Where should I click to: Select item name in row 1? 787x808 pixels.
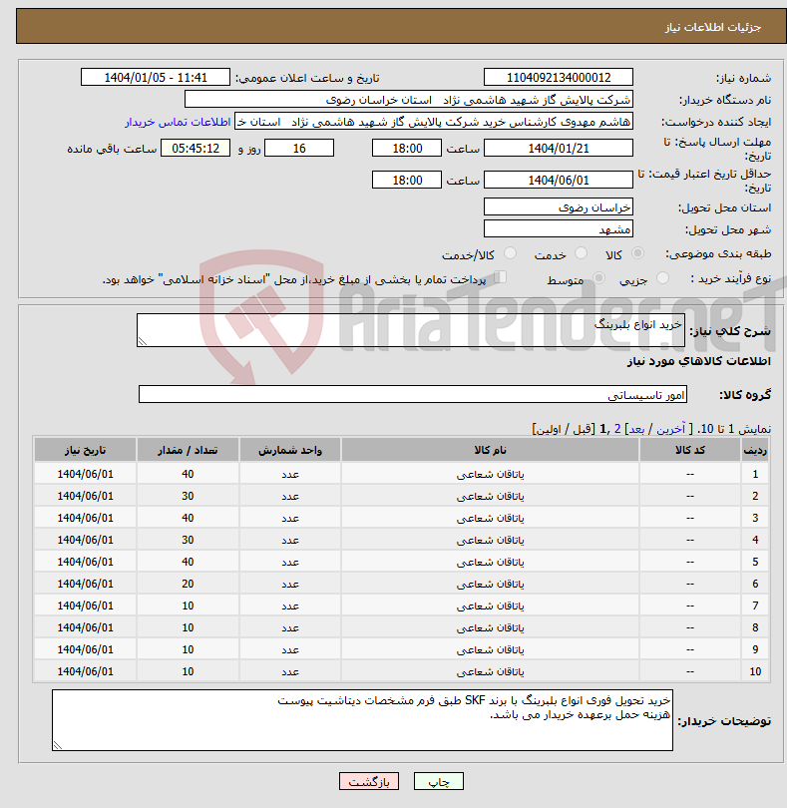[x=490, y=474]
